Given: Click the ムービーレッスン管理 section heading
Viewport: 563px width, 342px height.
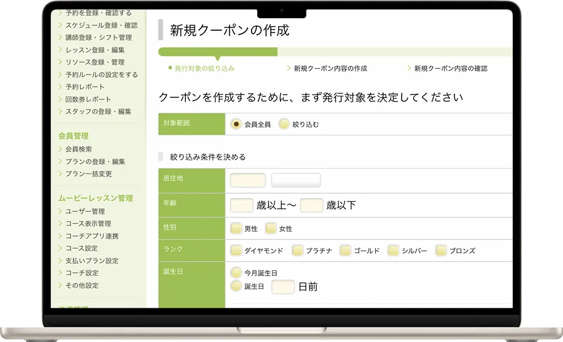Looking at the screenshot, I should click(x=95, y=198).
